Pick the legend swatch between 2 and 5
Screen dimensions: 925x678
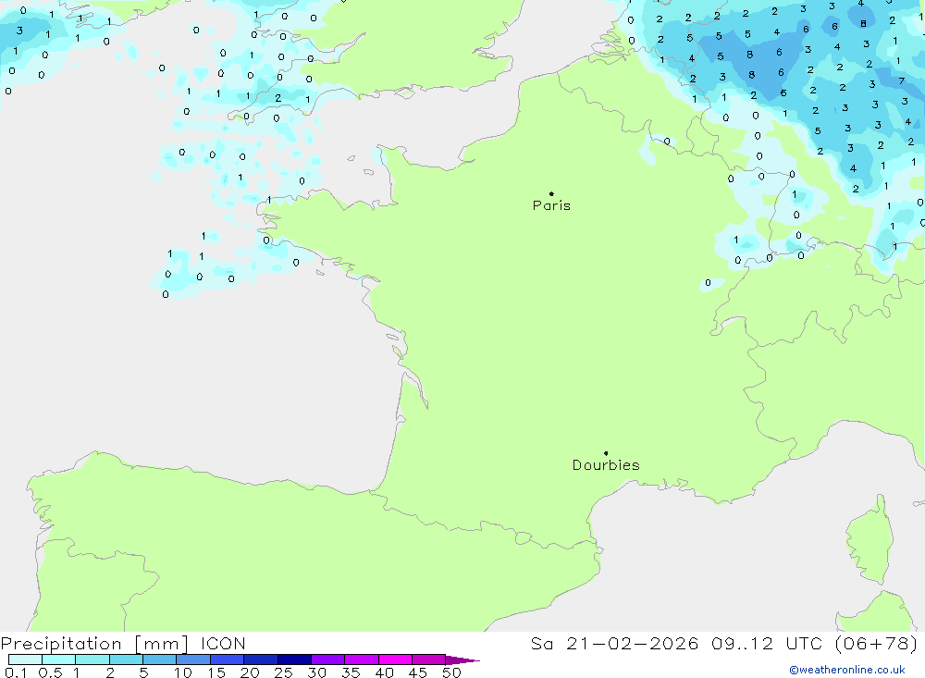coord(126,660)
